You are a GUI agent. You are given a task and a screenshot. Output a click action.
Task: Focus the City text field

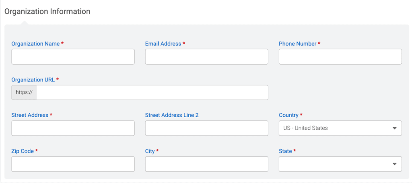coord(206,164)
